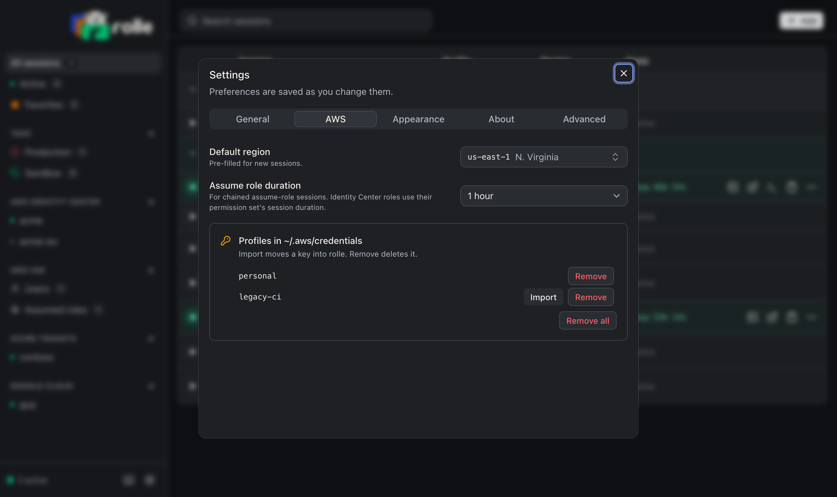Image resolution: width=837 pixels, height=497 pixels.
Task: Open the Advanced tab
Action: 584,119
